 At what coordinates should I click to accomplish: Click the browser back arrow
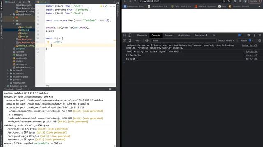tap(125, 1)
